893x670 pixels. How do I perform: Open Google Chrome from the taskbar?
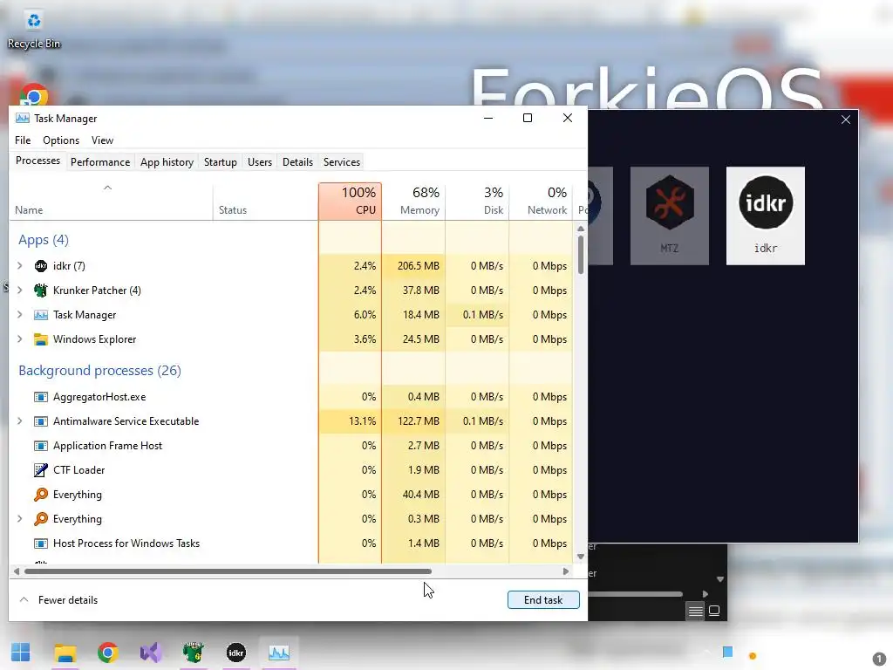pyautogui.click(x=107, y=653)
